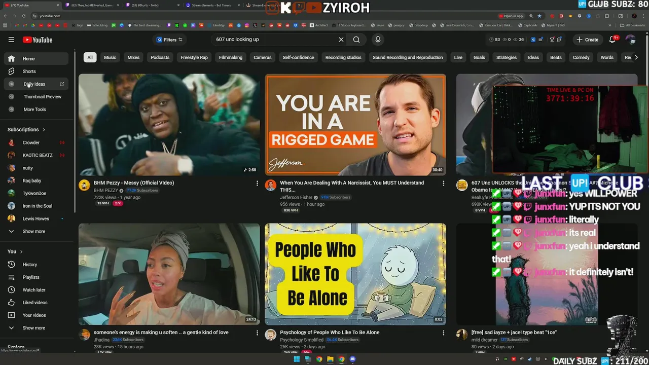Open Watch later list
The image size is (649, 365).
tap(36, 290)
